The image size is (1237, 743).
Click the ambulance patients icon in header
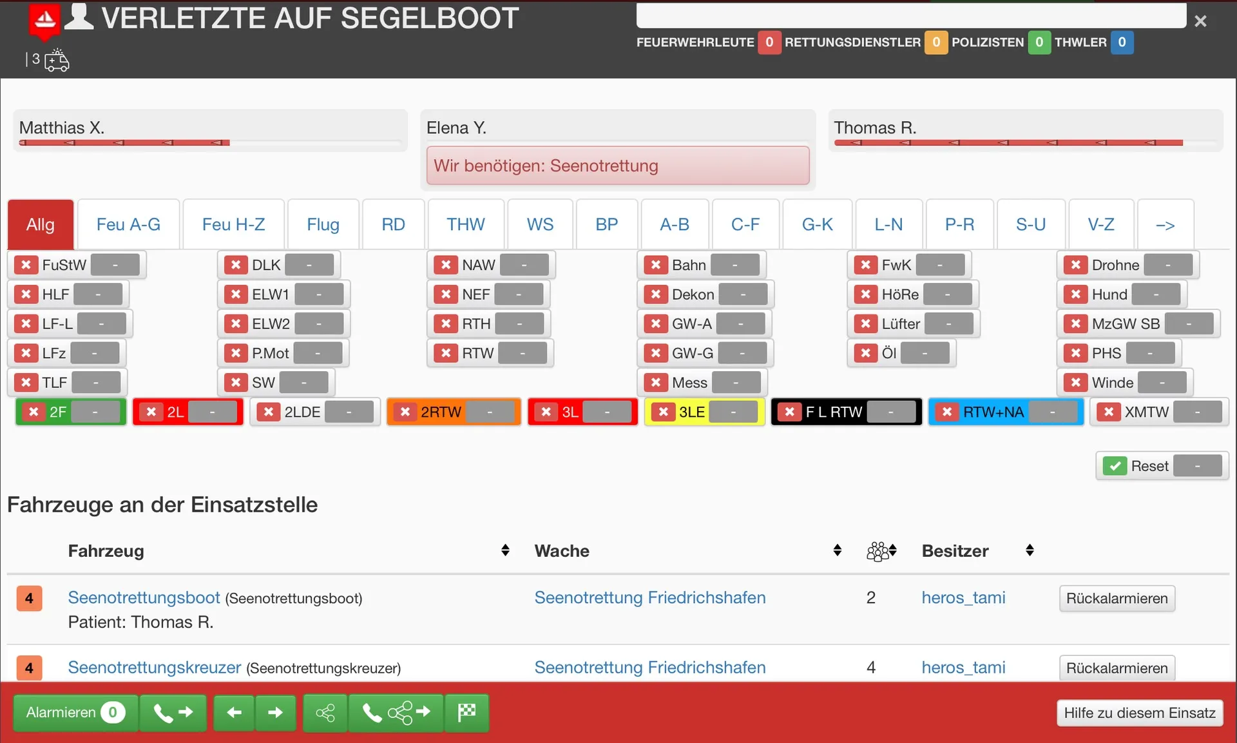pyautogui.click(x=57, y=61)
